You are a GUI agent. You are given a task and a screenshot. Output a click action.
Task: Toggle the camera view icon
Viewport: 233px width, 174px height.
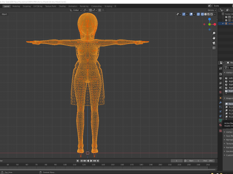pyautogui.click(x=214, y=43)
